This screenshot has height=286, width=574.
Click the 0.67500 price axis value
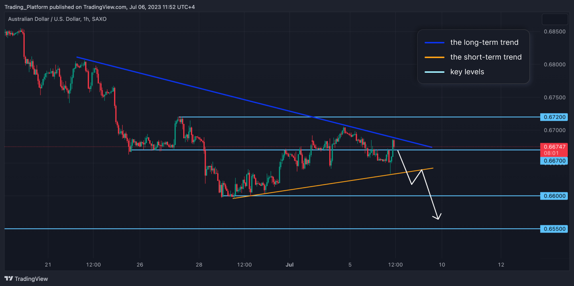pos(554,97)
